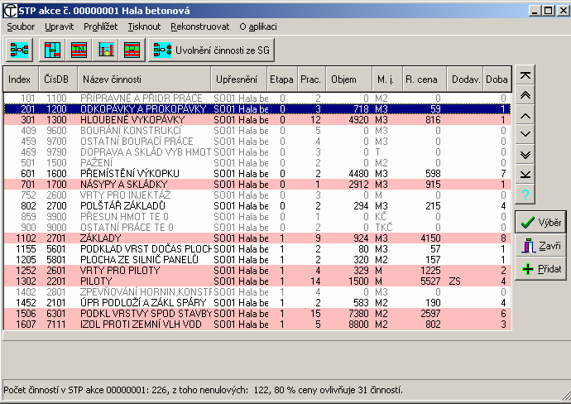Click the status bar activity count text
The width and height of the screenshot is (571, 404).
(204, 390)
